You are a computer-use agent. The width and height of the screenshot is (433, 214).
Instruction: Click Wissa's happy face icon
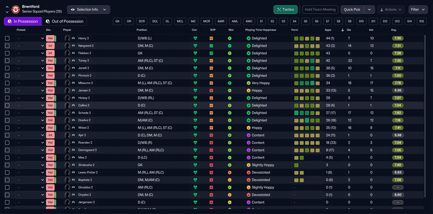[x=248, y=128]
